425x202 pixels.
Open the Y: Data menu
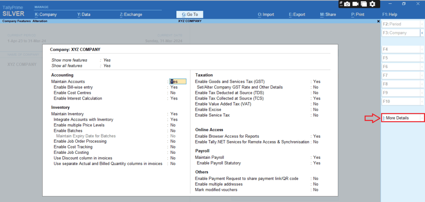point(84,15)
